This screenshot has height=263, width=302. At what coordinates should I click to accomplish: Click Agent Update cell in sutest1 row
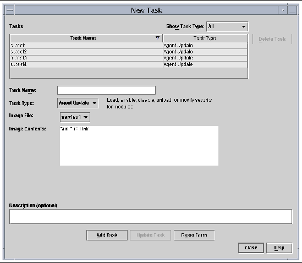tap(205, 45)
